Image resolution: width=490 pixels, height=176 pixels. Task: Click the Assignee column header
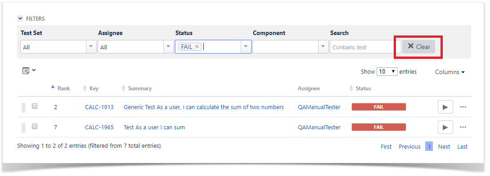click(x=309, y=88)
